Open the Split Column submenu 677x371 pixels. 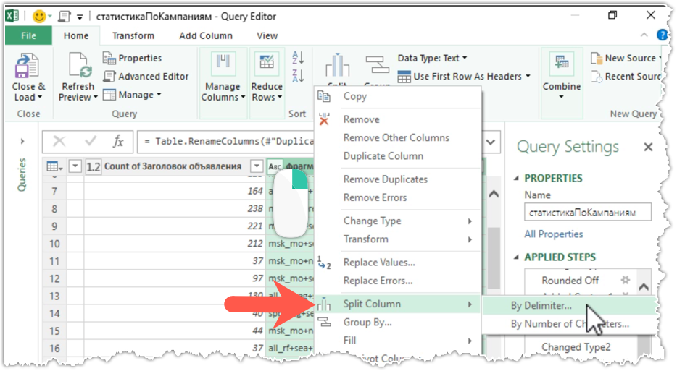pyautogui.click(x=398, y=304)
